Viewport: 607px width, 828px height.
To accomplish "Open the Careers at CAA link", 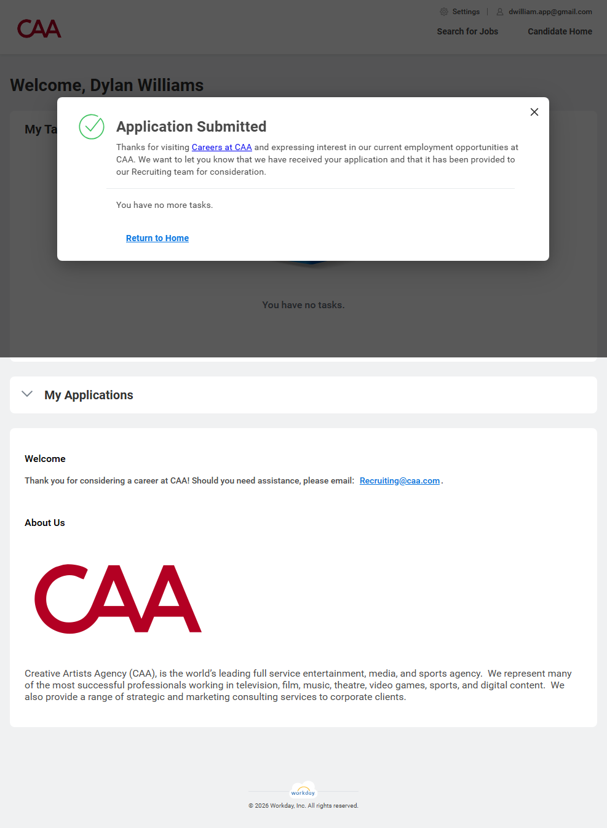I will (x=221, y=147).
